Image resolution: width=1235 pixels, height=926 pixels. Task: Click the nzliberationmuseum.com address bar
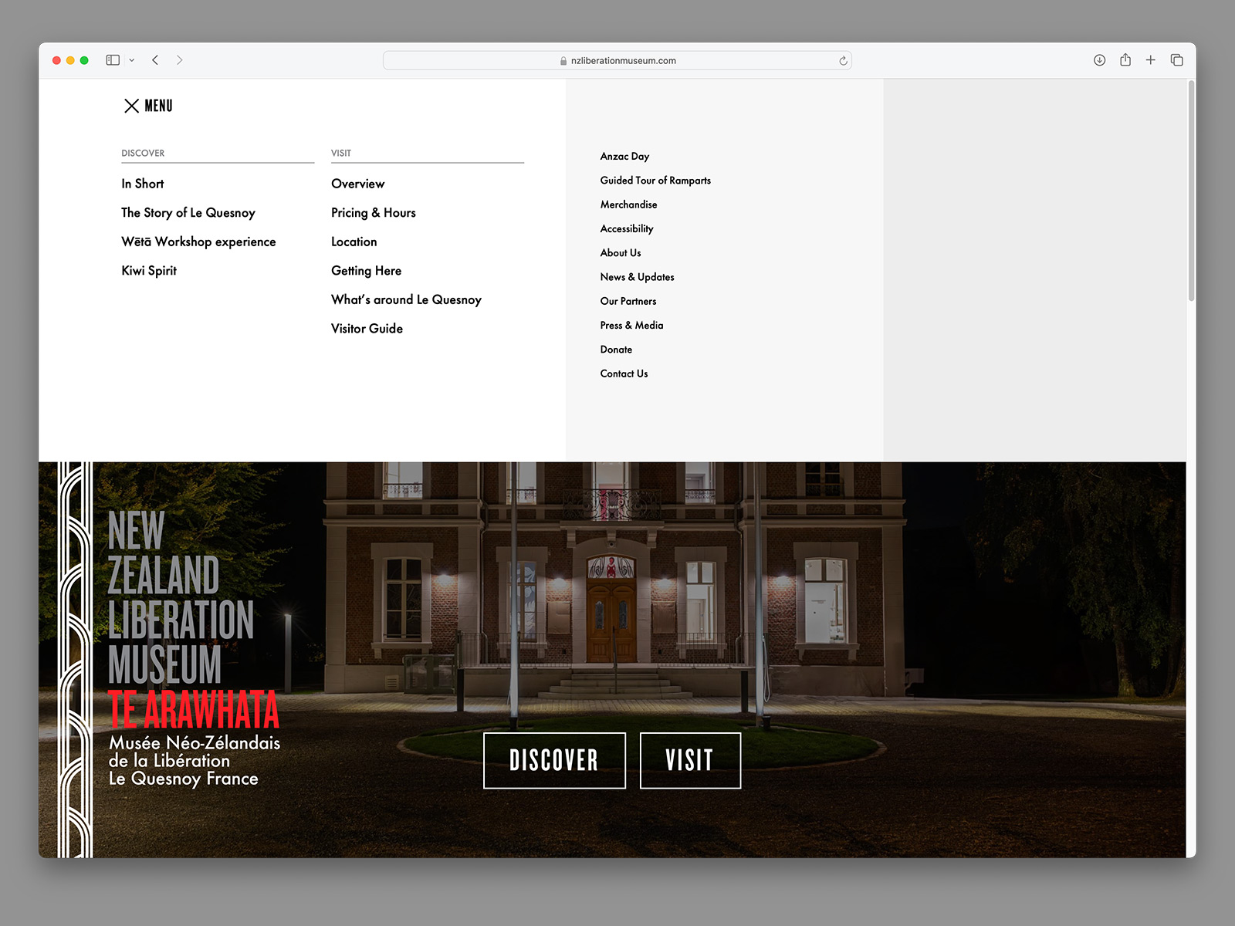click(x=617, y=60)
